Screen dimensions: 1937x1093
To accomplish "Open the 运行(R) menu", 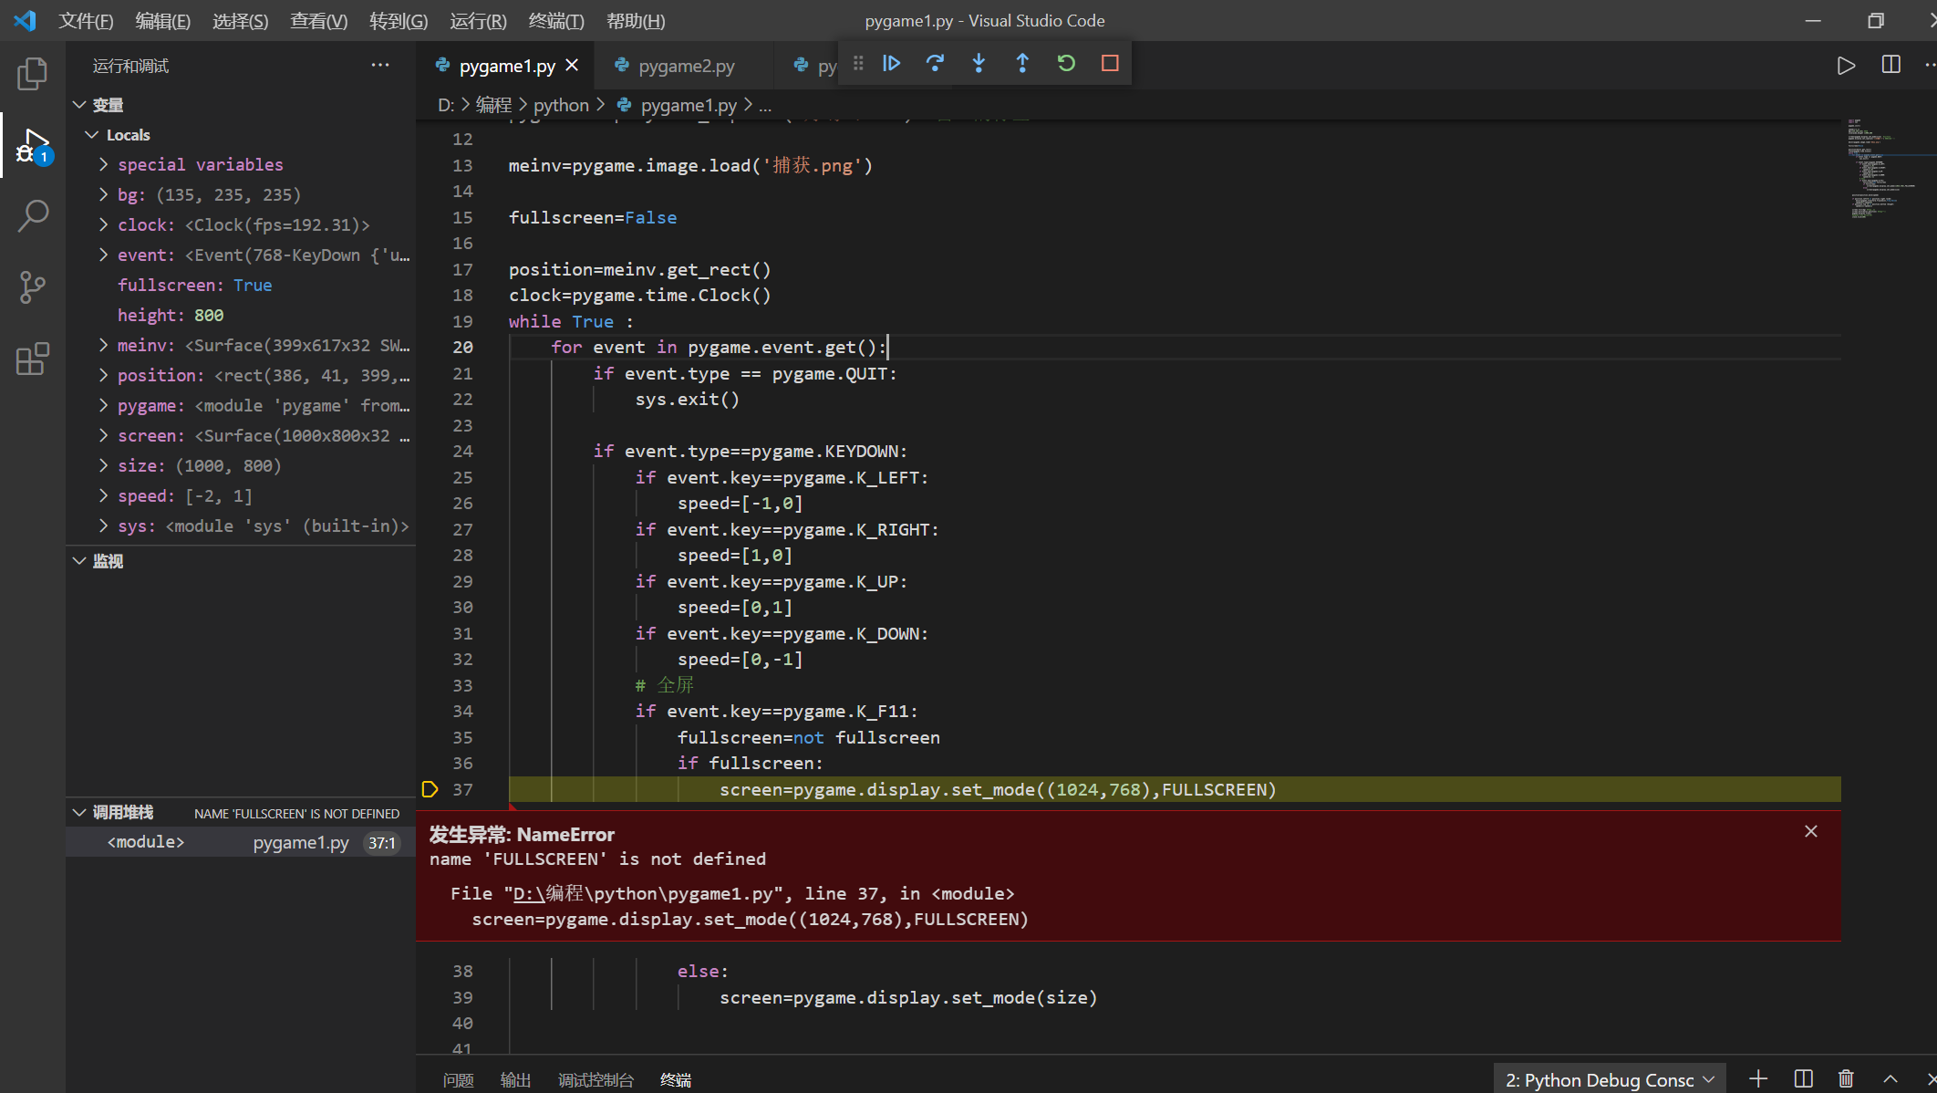I will pyautogui.click(x=478, y=21).
